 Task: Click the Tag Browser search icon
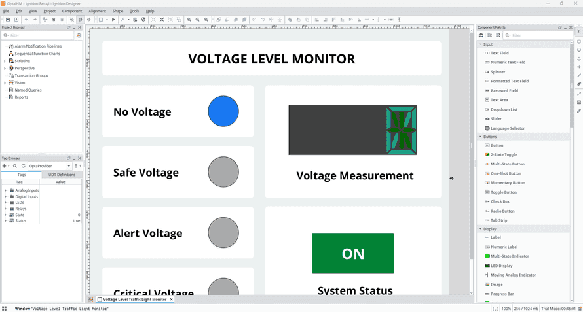(15, 166)
